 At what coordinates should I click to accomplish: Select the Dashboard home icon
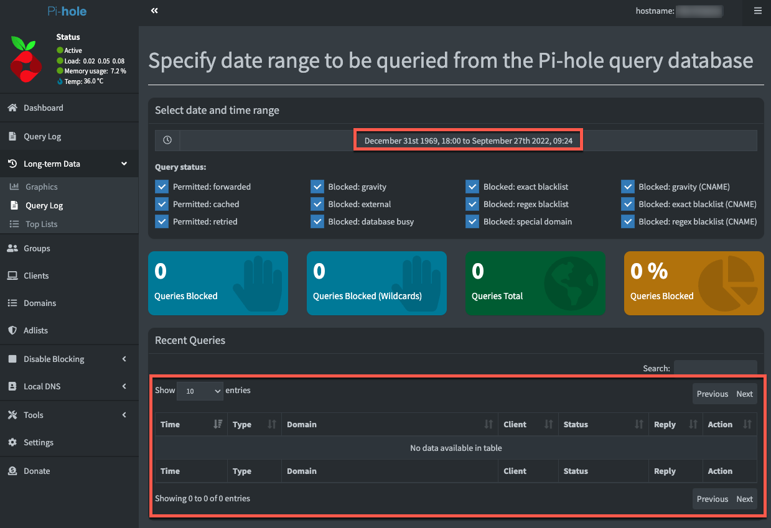click(x=12, y=108)
